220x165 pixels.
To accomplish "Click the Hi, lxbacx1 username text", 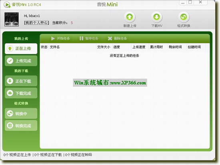I will pyautogui.click(x=32, y=16).
